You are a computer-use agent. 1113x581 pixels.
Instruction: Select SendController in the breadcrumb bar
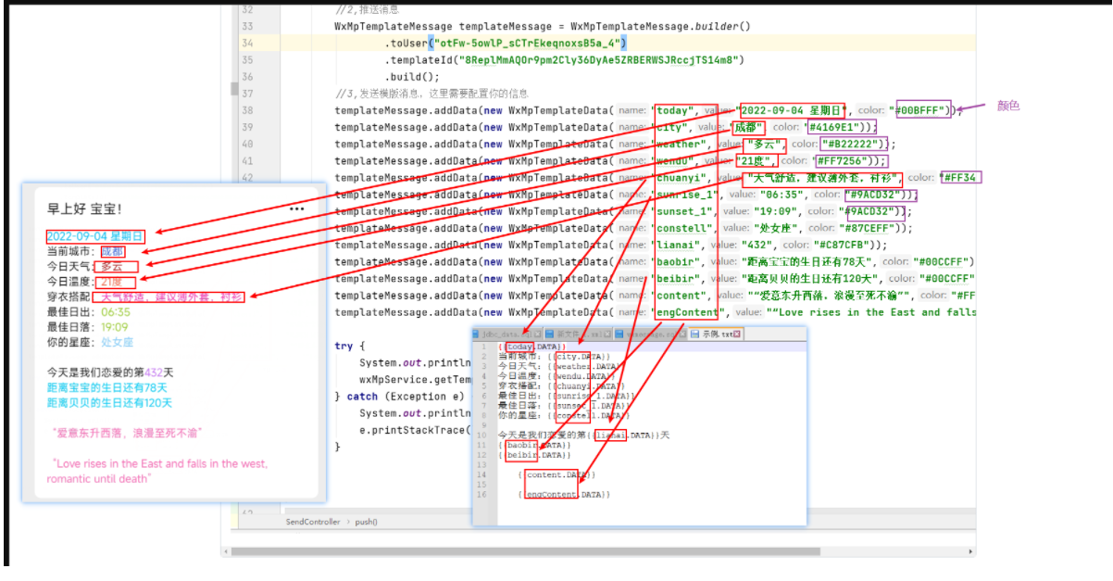click(313, 522)
